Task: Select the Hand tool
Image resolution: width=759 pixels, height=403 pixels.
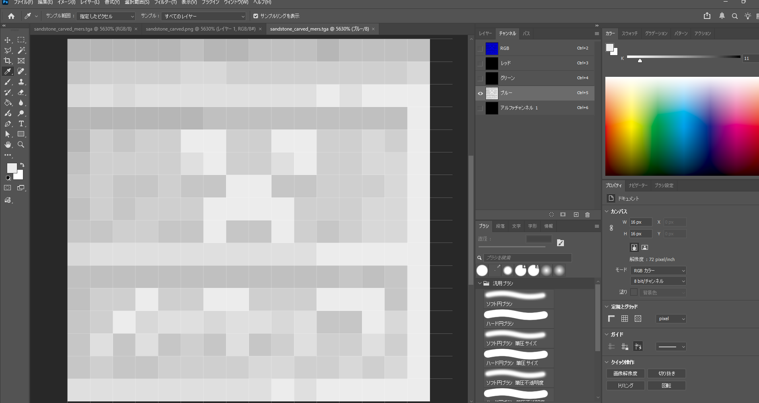Action: [x=8, y=144]
